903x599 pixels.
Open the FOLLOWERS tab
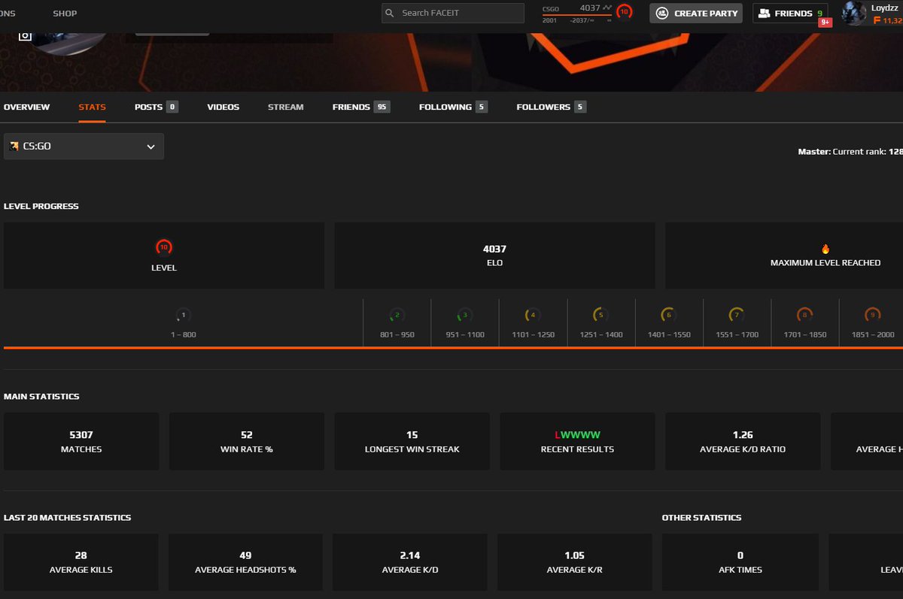coord(551,107)
